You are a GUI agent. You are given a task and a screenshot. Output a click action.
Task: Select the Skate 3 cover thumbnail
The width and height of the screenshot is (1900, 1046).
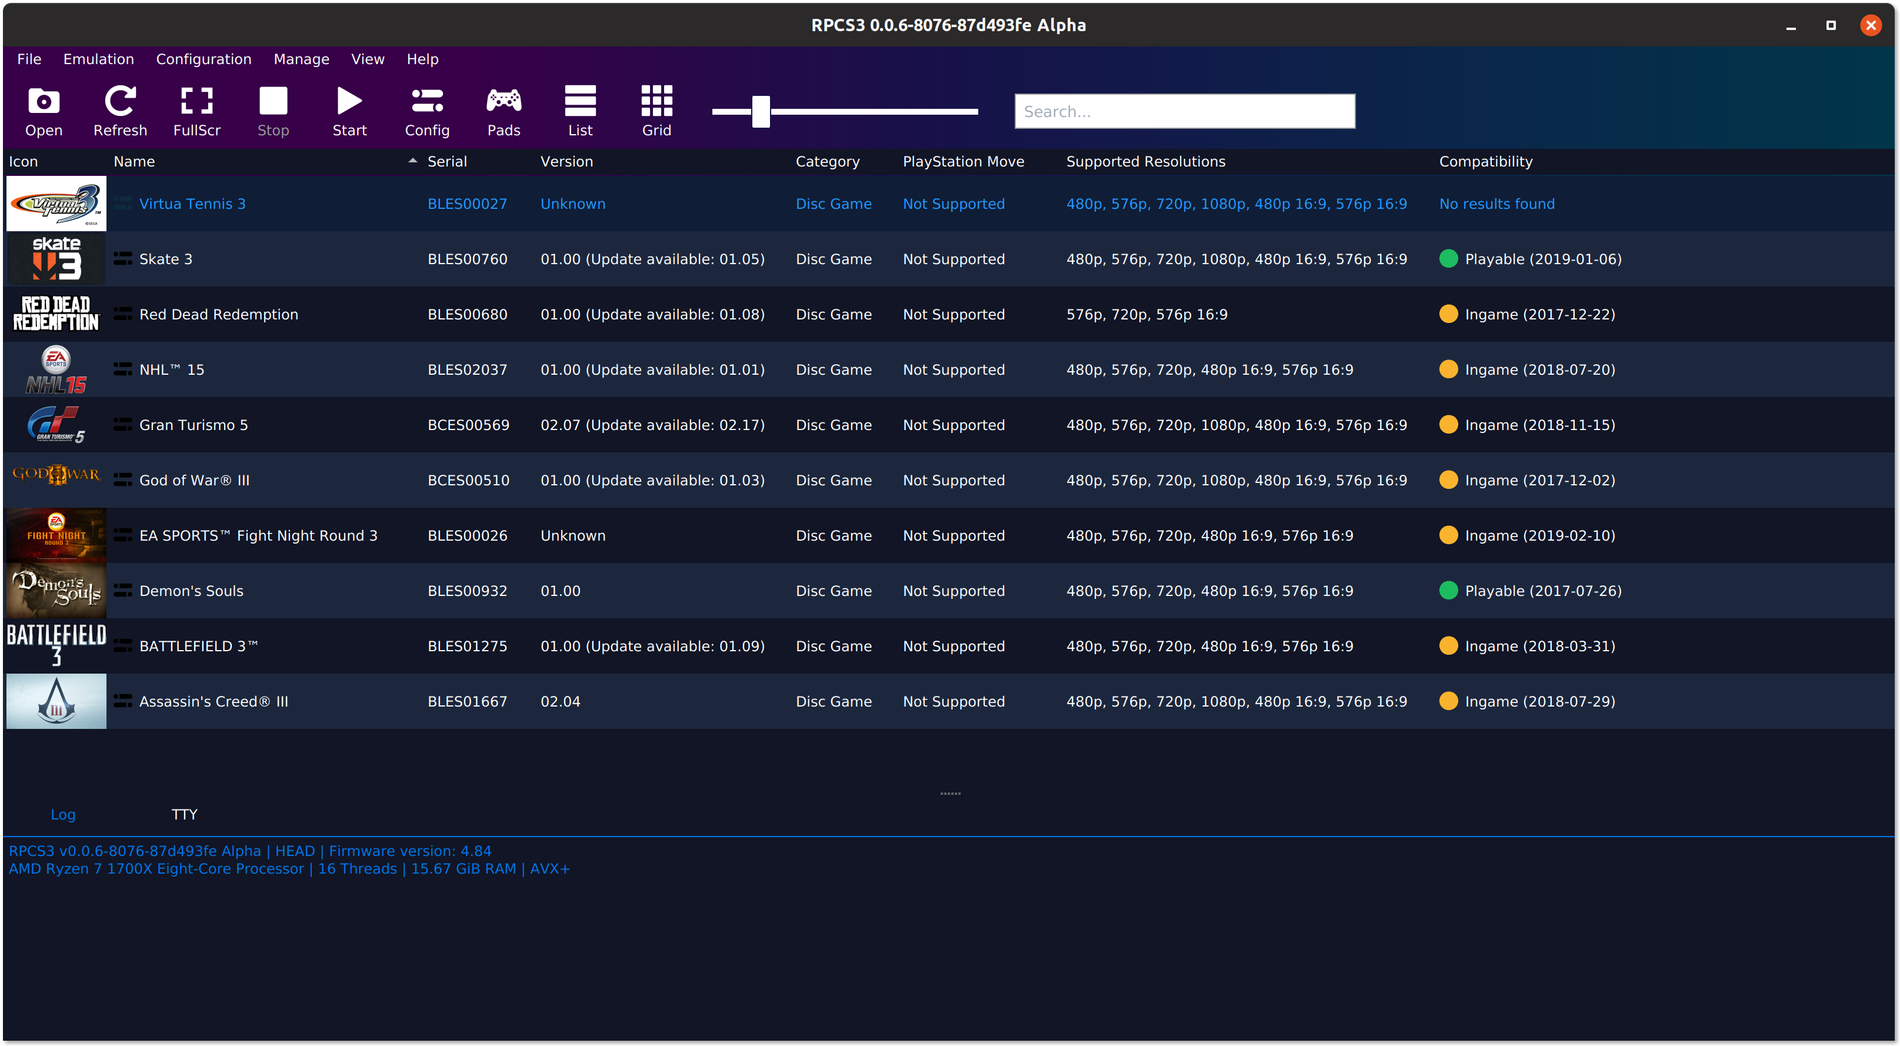[56, 259]
